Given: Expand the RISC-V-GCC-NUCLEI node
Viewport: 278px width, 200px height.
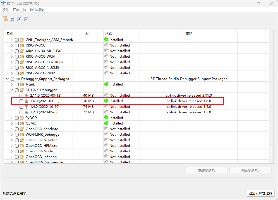Looking at the screenshot, I should click(x=12, y=68).
